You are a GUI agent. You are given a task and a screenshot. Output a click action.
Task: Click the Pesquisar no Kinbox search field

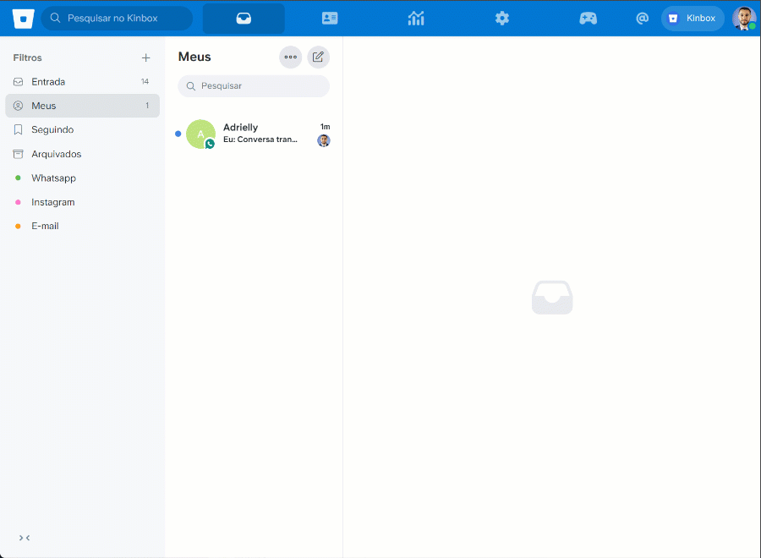(118, 18)
